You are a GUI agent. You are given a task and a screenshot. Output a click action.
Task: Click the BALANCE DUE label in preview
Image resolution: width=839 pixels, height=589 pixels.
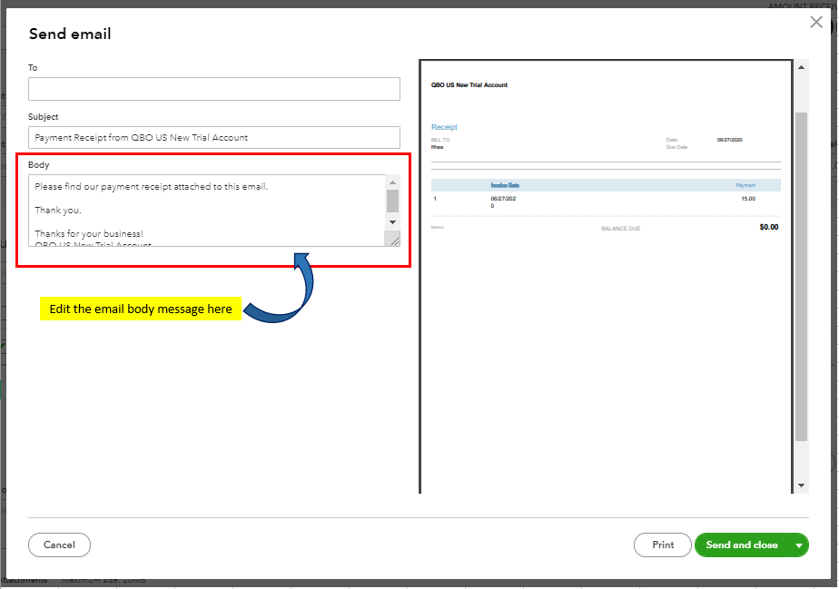[x=621, y=229]
